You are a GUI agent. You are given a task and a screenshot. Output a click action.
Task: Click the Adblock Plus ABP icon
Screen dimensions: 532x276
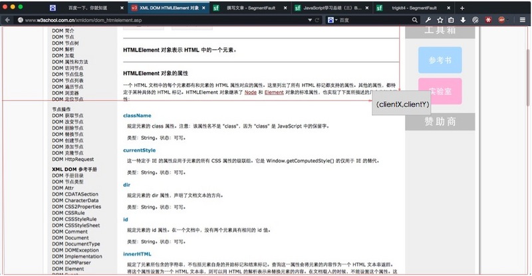coord(501,20)
